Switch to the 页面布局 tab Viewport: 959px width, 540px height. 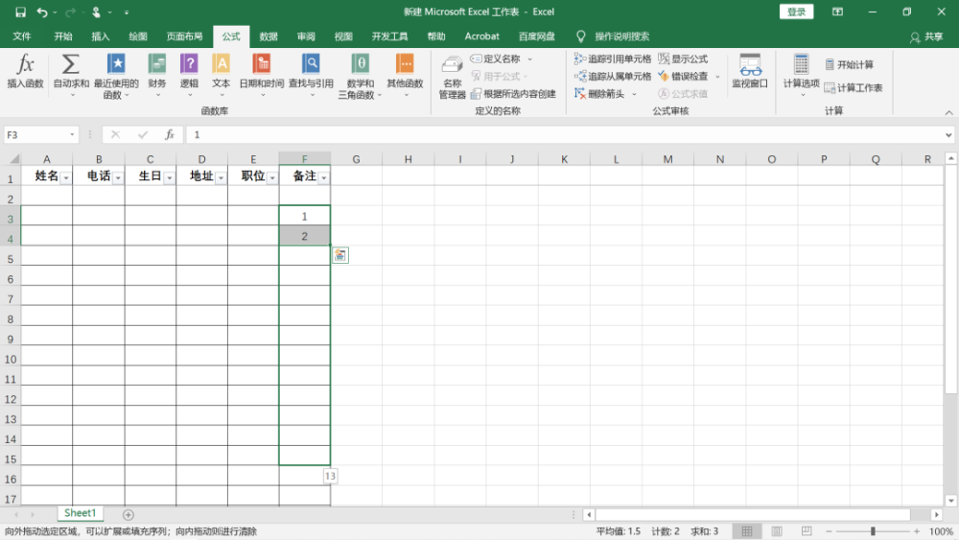pyautogui.click(x=184, y=36)
